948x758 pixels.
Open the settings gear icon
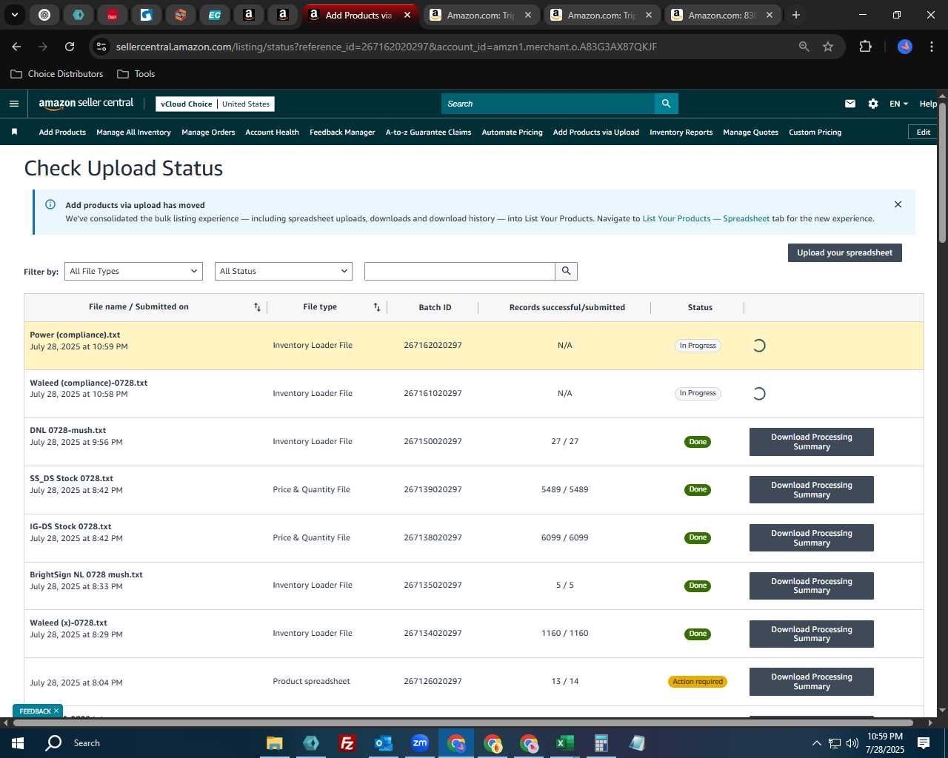873,104
